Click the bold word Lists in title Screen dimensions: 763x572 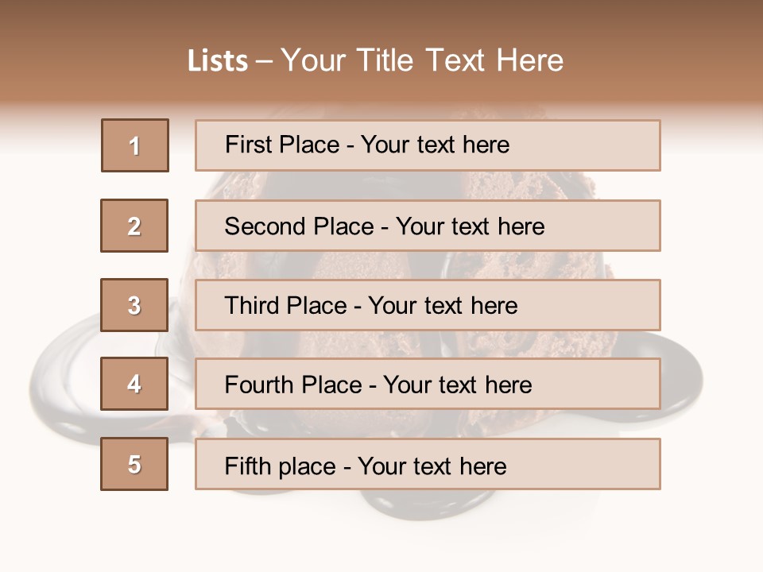(x=217, y=60)
